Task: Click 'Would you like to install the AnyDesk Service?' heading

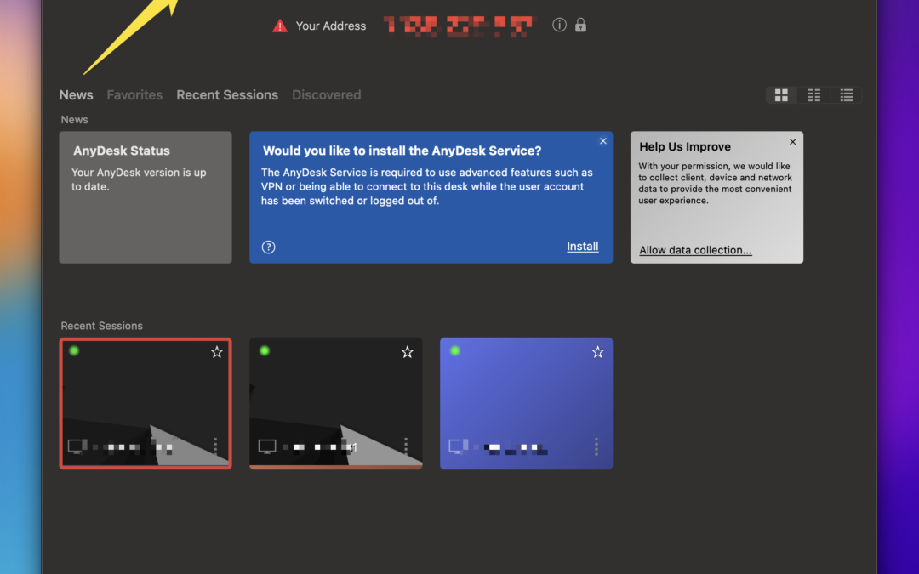Action: (x=402, y=151)
